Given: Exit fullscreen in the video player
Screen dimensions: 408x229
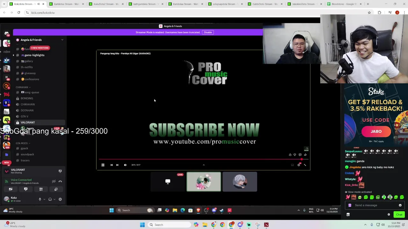Looking at the screenshot, I should [x=305, y=165].
